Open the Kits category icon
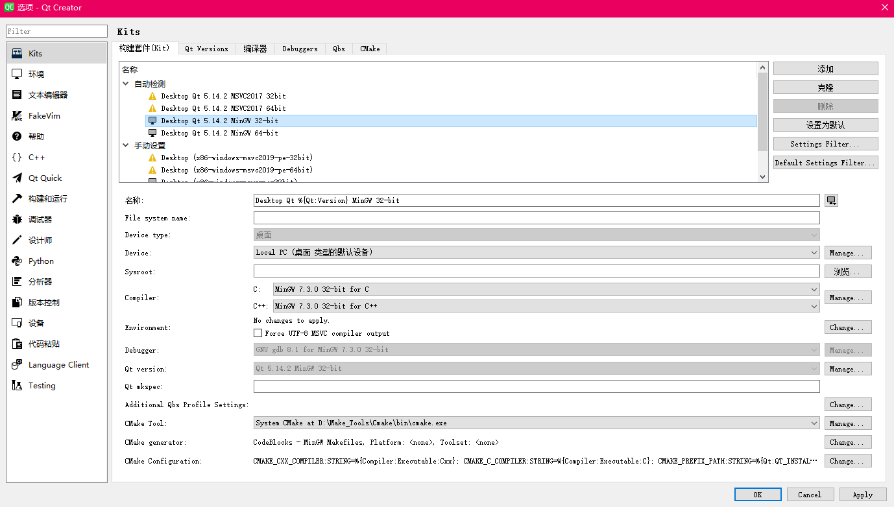 tap(18, 53)
